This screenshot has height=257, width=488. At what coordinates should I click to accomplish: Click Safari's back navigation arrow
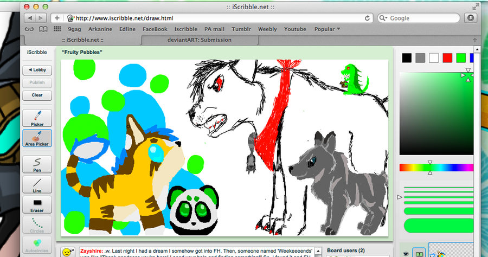[x=30, y=18]
